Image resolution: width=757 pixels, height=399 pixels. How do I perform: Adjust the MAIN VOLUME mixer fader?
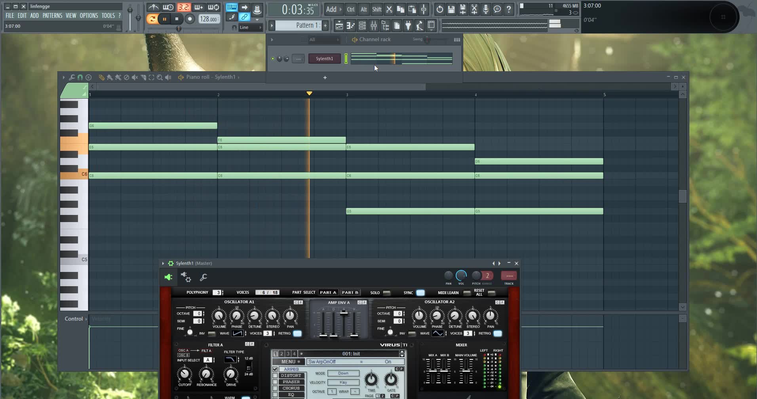coord(466,371)
